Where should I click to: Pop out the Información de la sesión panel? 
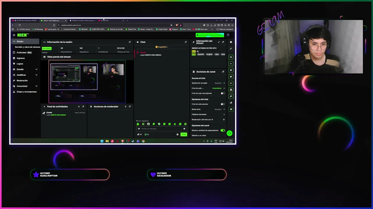[130, 42]
